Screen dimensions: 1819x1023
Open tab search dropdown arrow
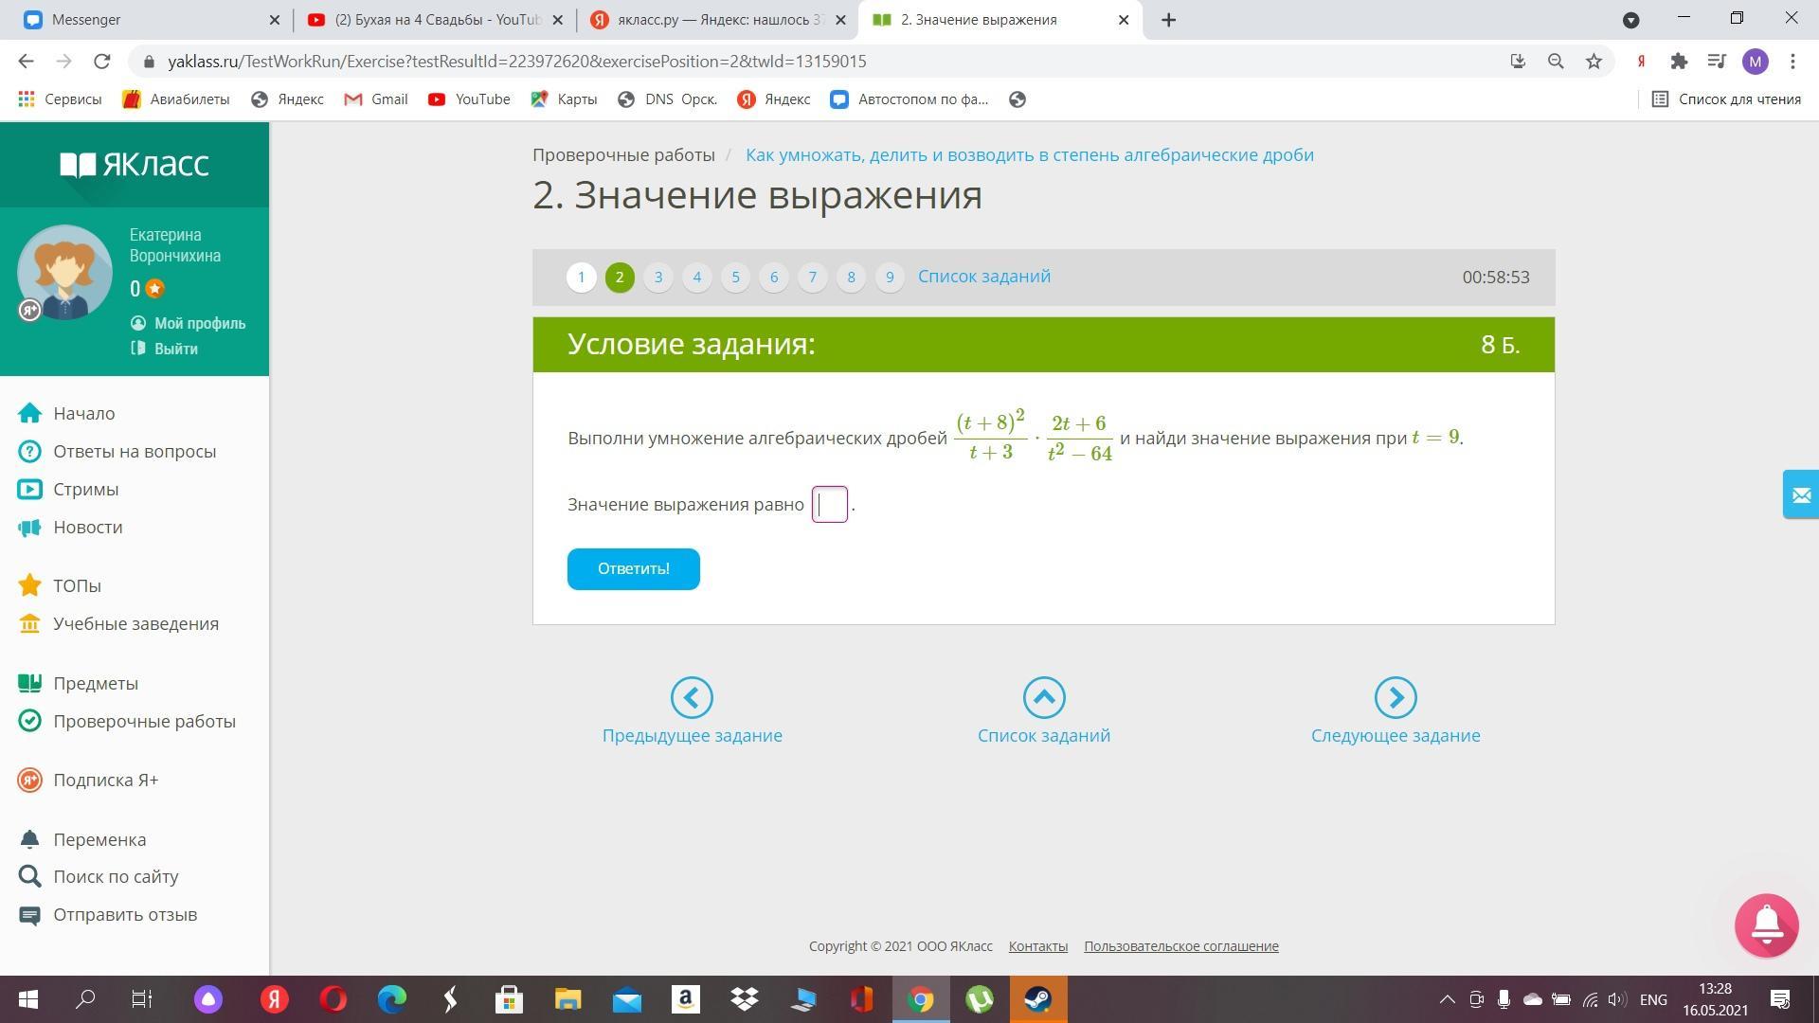click(x=1630, y=20)
